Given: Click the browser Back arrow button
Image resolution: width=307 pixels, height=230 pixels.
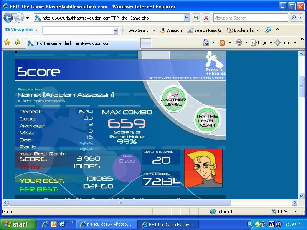Looking at the screenshot, I should tap(8, 18).
